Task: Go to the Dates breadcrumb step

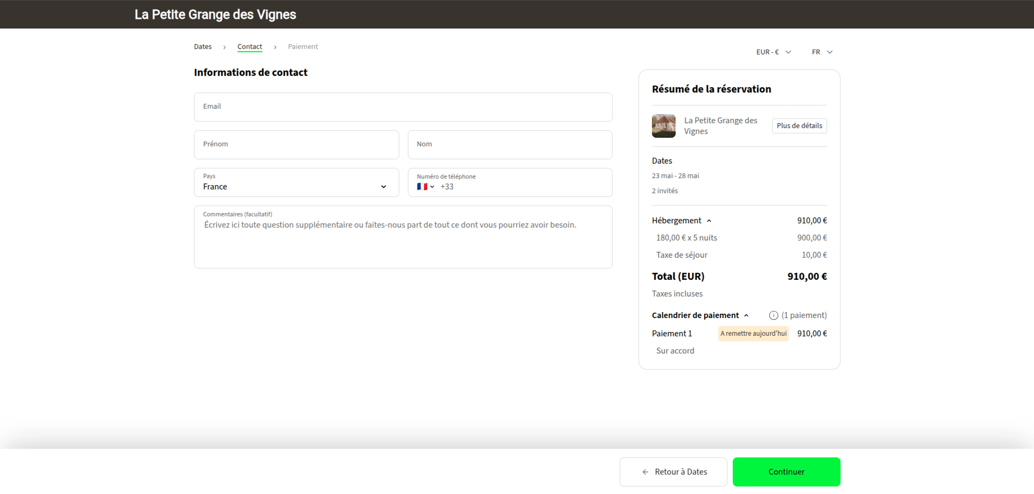Action: point(203,47)
